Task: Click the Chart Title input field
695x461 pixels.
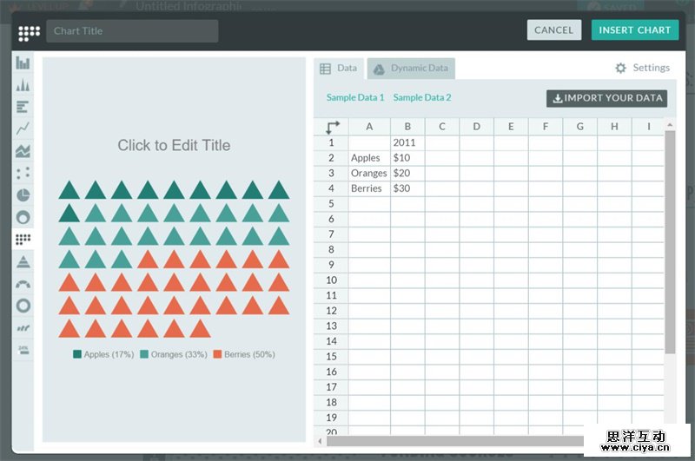Action: tap(132, 31)
